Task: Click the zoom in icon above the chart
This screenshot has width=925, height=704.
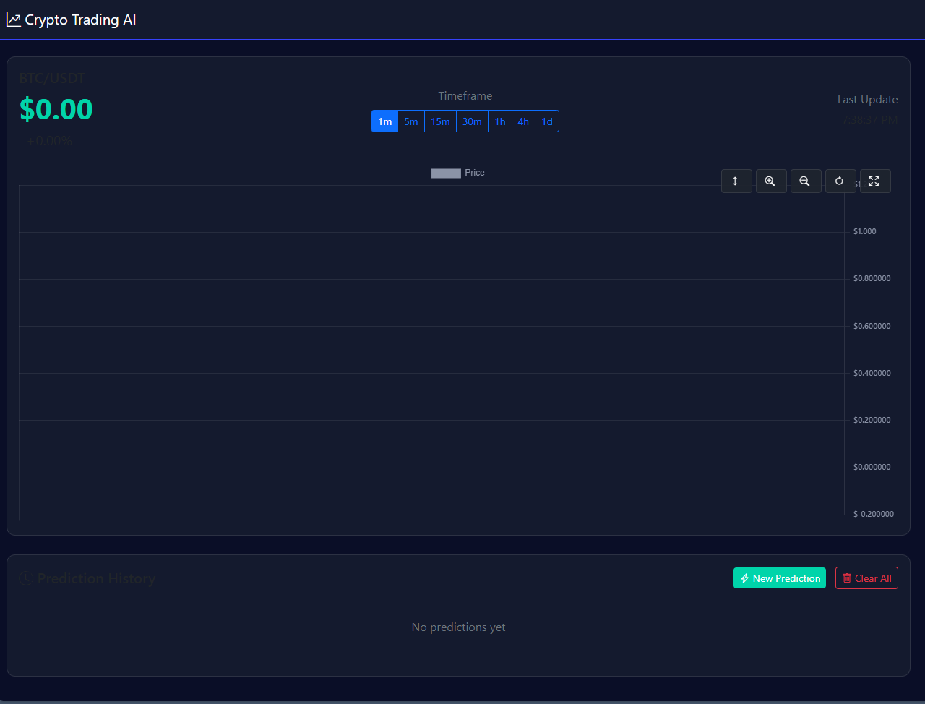Action: [x=771, y=181]
